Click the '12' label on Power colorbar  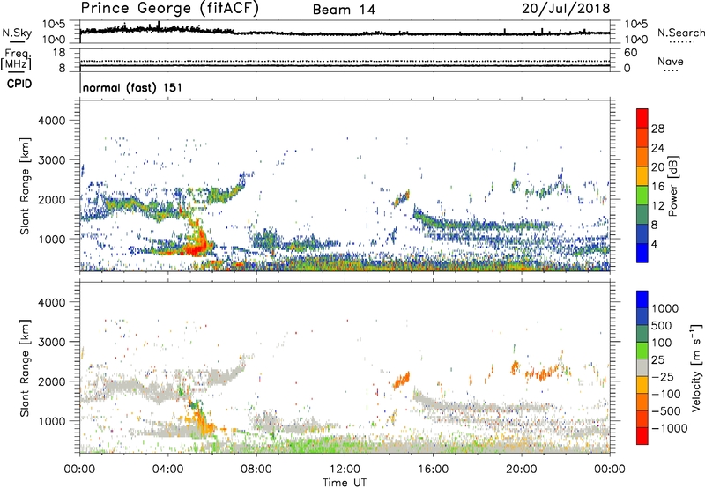click(657, 206)
